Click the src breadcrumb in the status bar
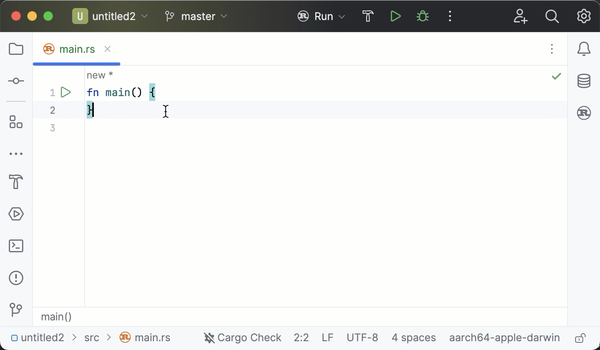600x350 pixels. (x=92, y=338)
